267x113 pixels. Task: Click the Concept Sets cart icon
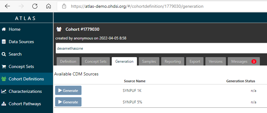point(4,67)
